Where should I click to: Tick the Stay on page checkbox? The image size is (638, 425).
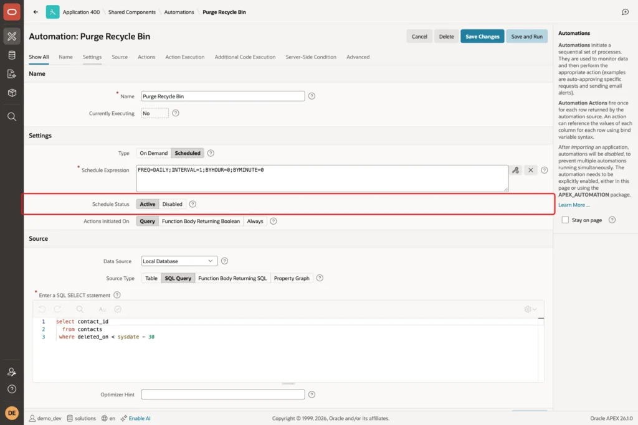pos(565,220)
